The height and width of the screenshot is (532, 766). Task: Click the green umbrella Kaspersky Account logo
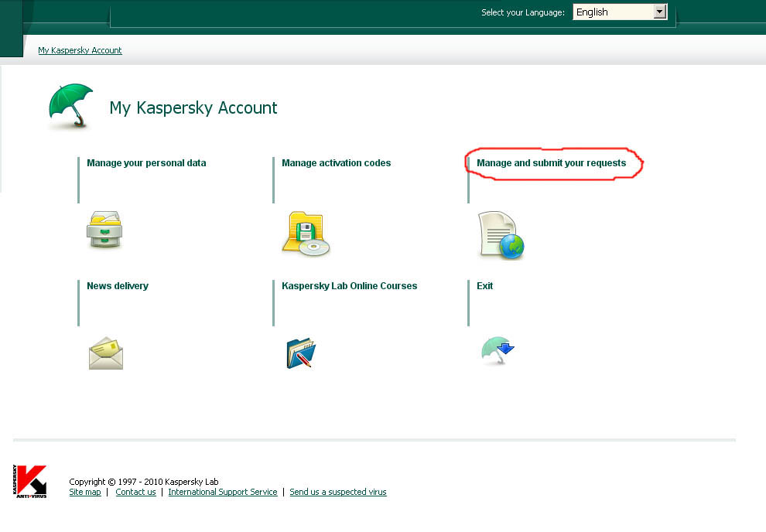pos(71,106)
